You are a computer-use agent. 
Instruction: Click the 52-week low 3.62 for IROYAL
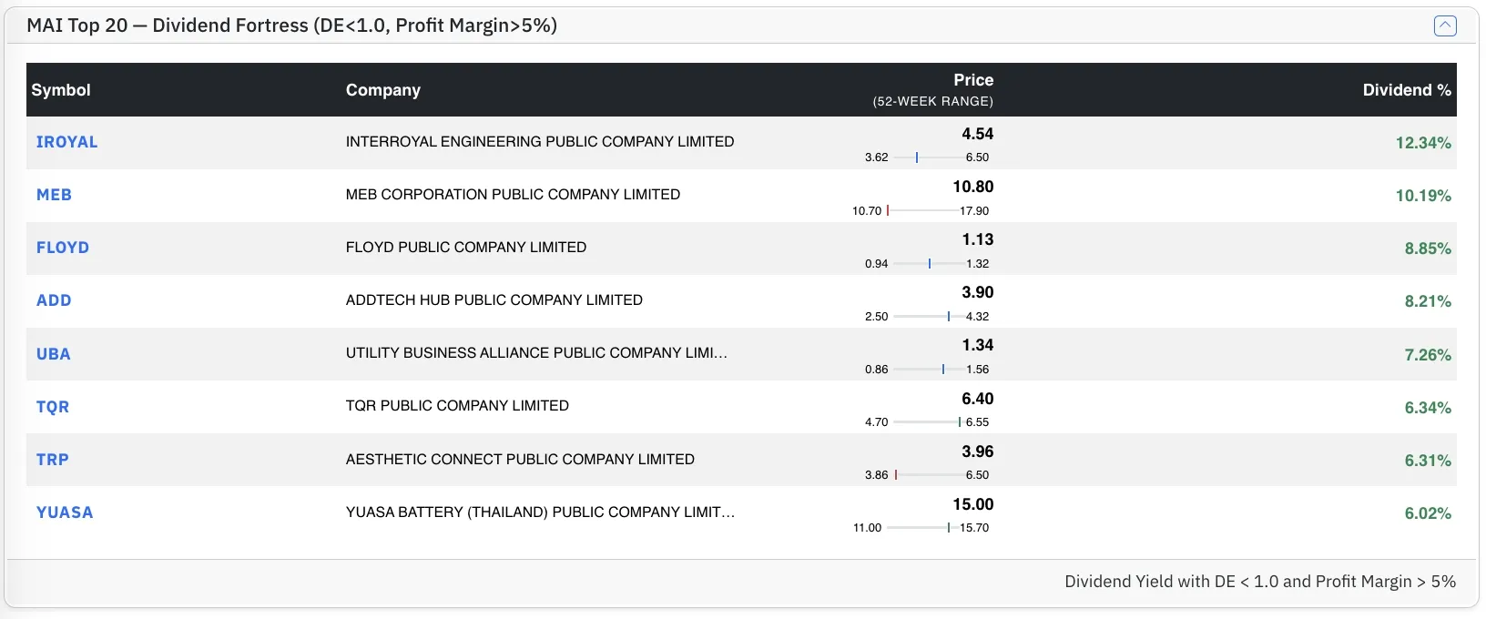click(876, 157)
